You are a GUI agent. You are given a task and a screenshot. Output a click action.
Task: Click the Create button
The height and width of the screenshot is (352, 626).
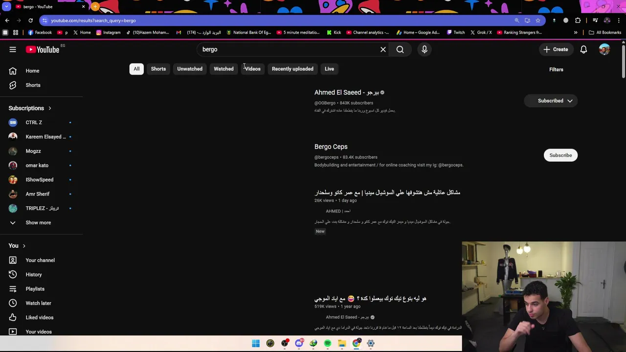pyautogui.click(x=556, y=49)
